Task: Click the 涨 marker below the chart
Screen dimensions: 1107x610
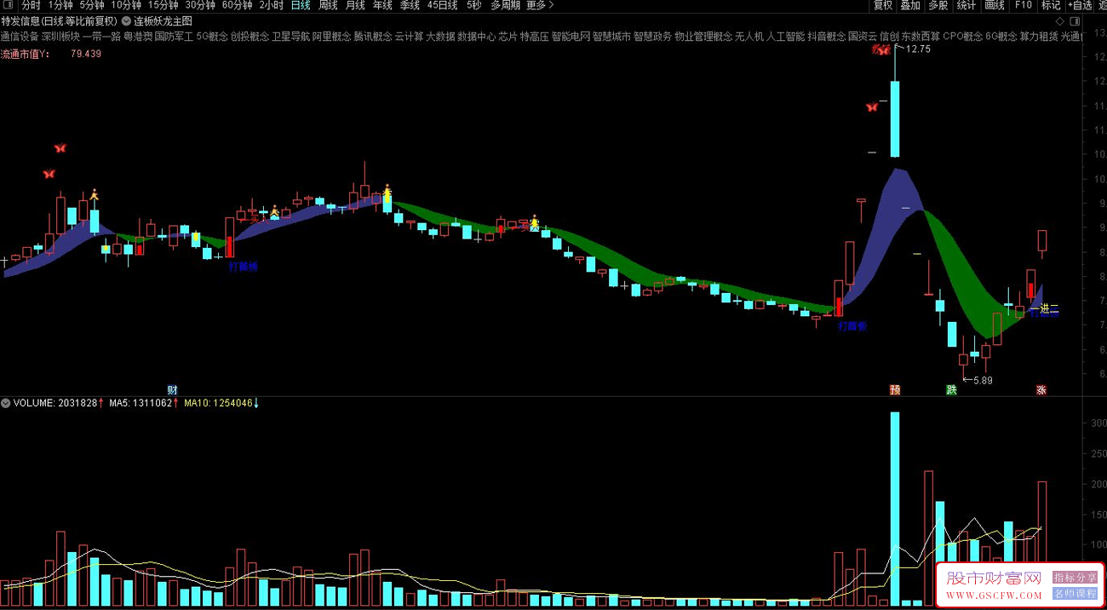Action: 1041,389
